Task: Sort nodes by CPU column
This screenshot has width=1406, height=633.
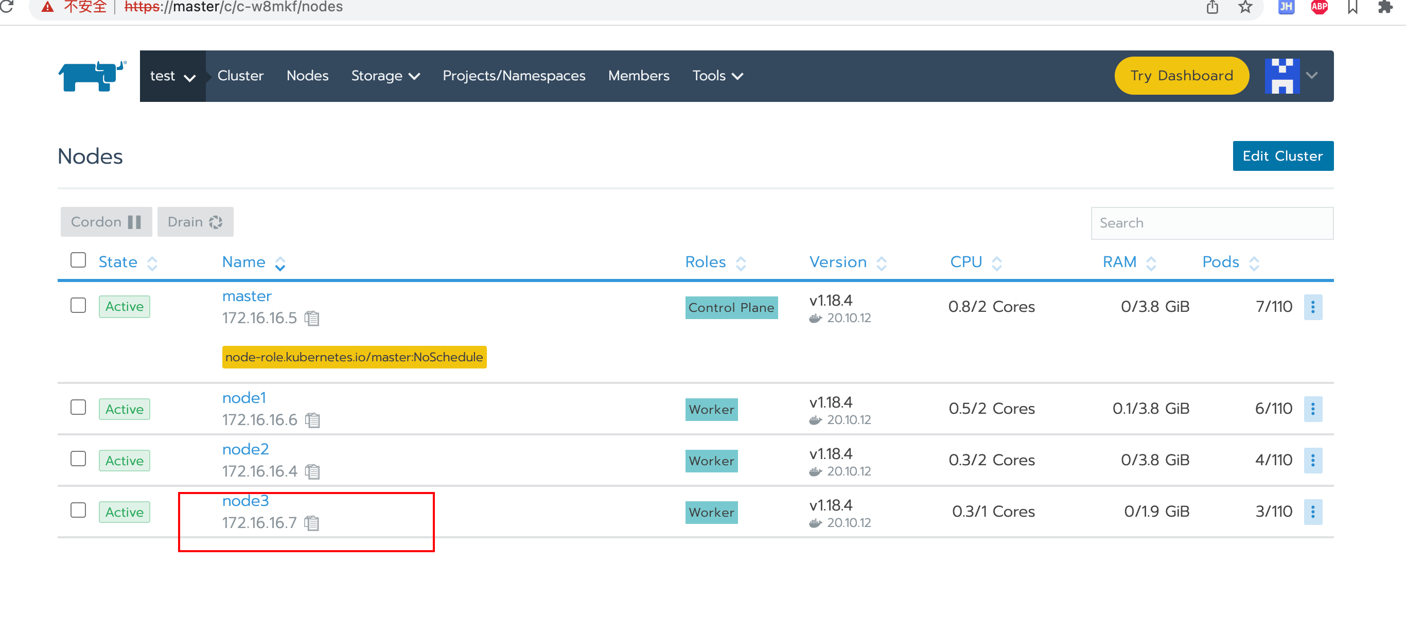Action: (976, 262)
